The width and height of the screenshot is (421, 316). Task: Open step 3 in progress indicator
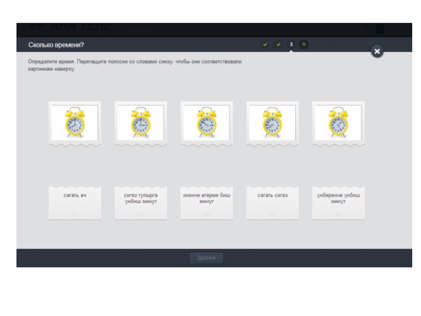291,44
